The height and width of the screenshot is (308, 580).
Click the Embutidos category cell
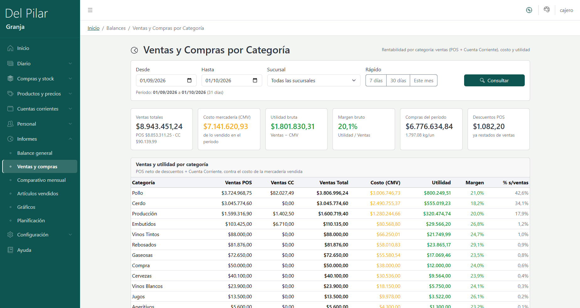click(144, 224)
